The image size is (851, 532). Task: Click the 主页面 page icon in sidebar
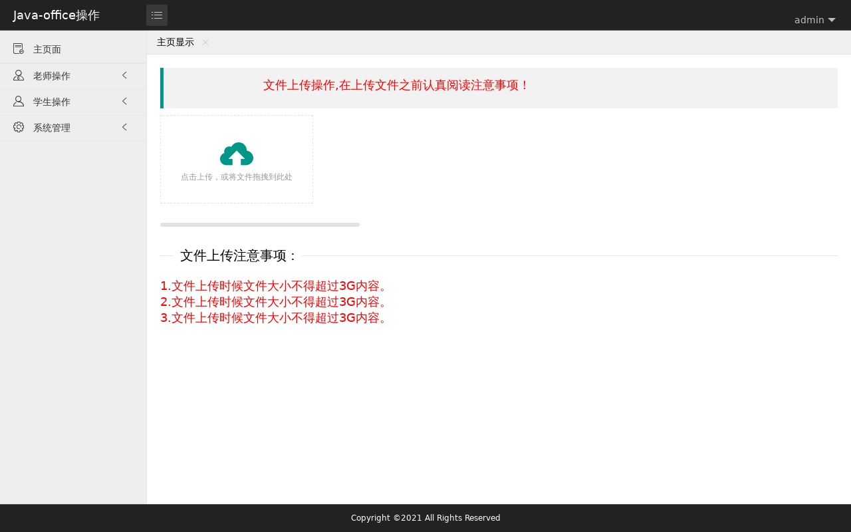(x=19, y=49)
